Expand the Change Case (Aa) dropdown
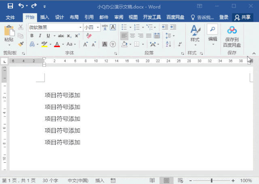The image size is (259, 184). click(75, 44)
